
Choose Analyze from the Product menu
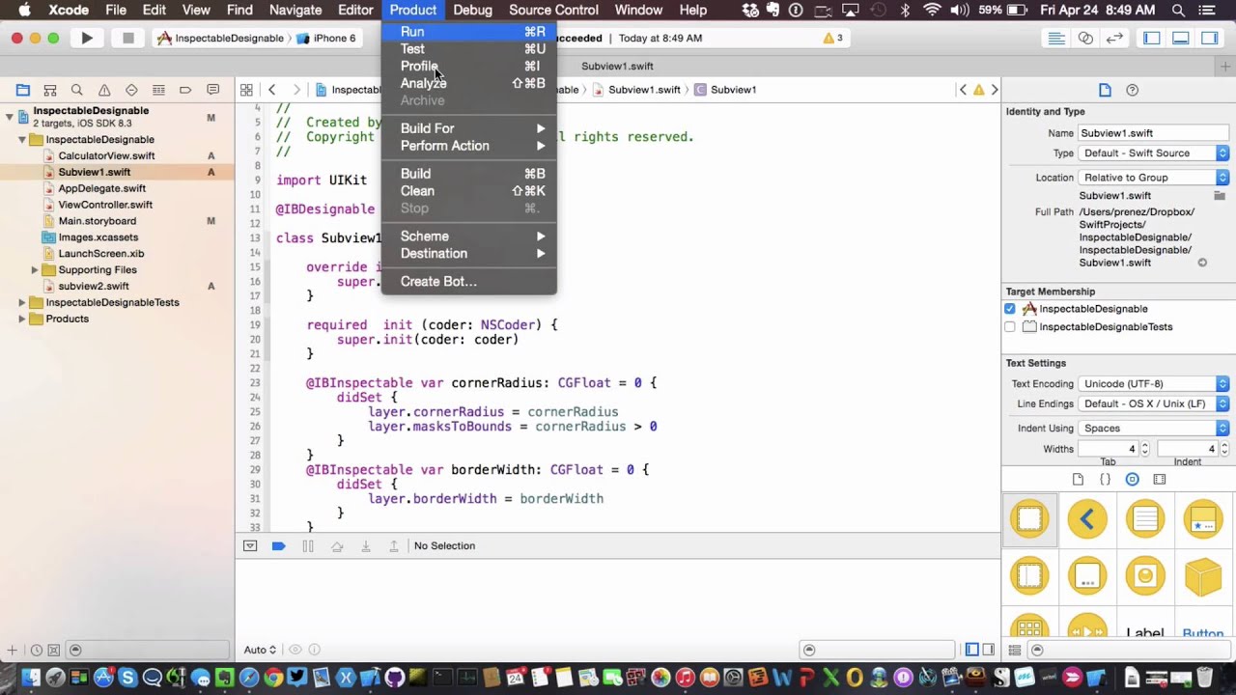point(469,84)
